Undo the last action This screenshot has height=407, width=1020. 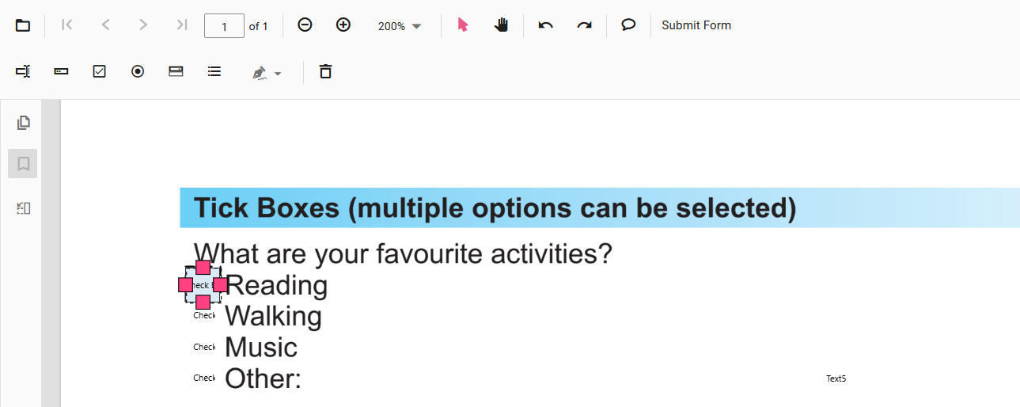(x=545, y=25)
